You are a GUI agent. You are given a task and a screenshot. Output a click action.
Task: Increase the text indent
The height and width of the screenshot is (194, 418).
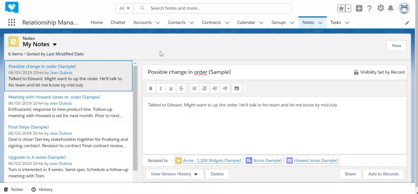coord(215,88)
